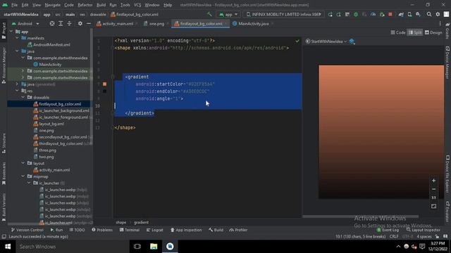Open the INFINIX device selector dropdown

click(283, 14)
